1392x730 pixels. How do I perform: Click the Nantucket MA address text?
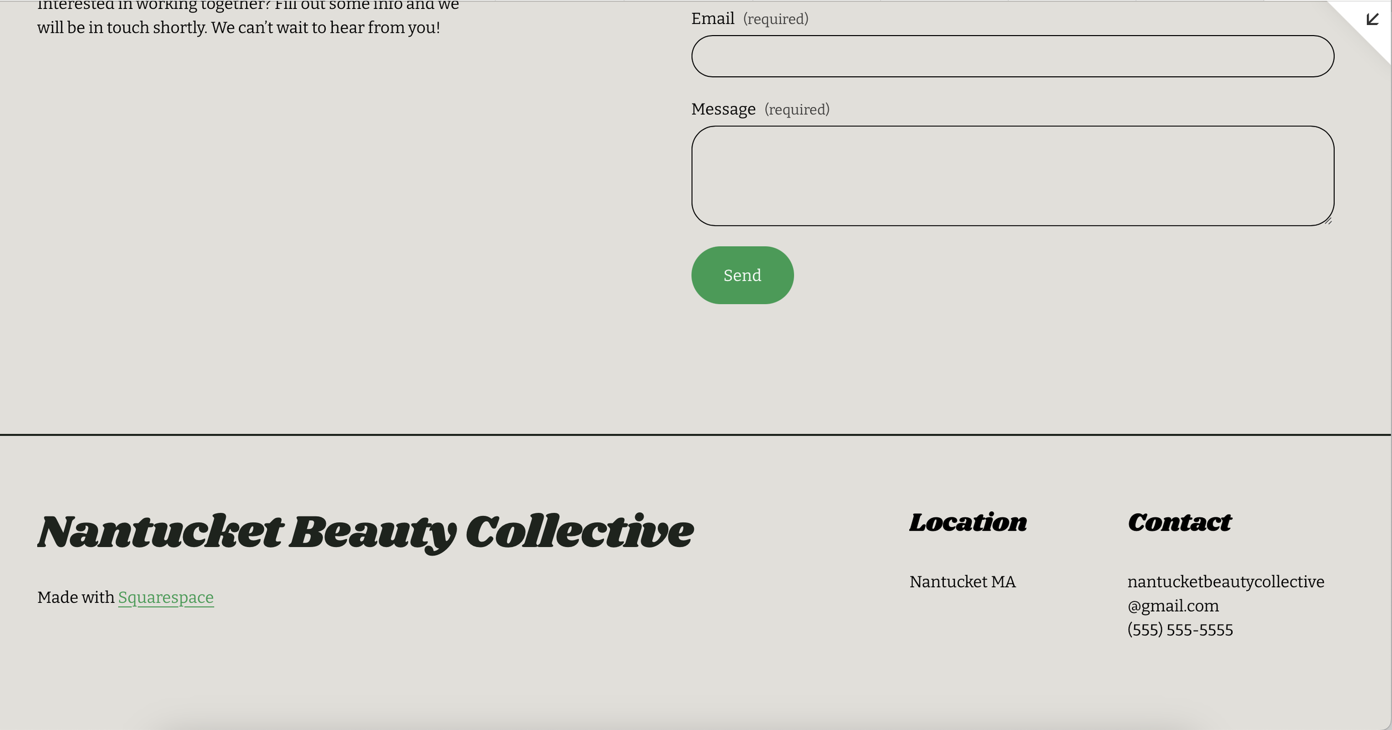[x=962, y=582]
